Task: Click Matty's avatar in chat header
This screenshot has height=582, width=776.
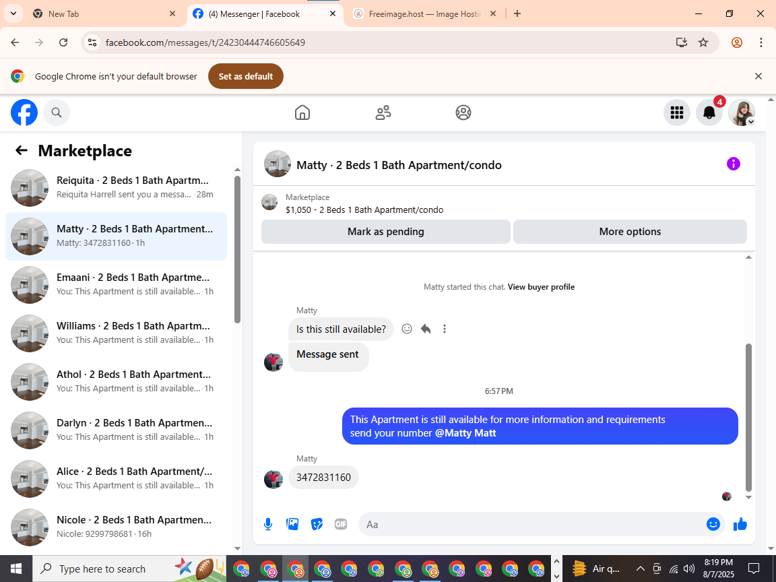Action: [277, 164]
